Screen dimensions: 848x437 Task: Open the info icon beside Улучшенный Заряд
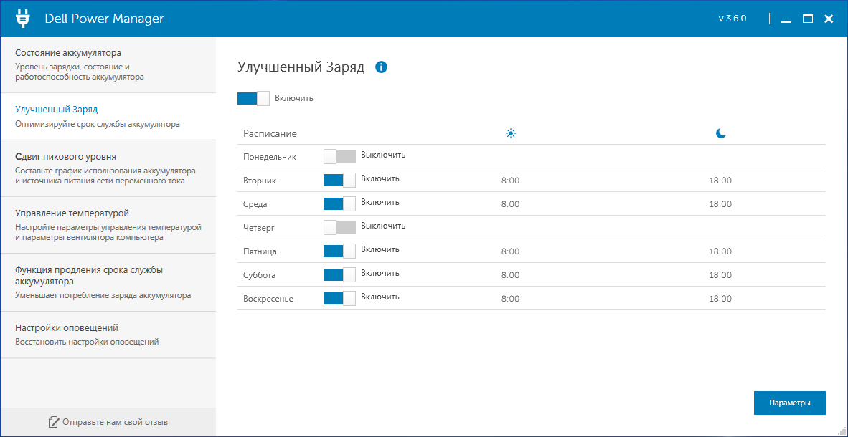[x=381, y=67]
